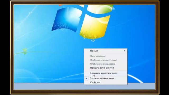Open the Панели submenu
169x95 pixels.
106,51
